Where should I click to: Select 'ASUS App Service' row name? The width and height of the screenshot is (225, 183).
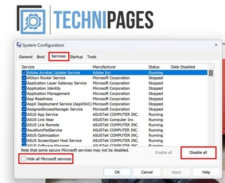[43, 114]
